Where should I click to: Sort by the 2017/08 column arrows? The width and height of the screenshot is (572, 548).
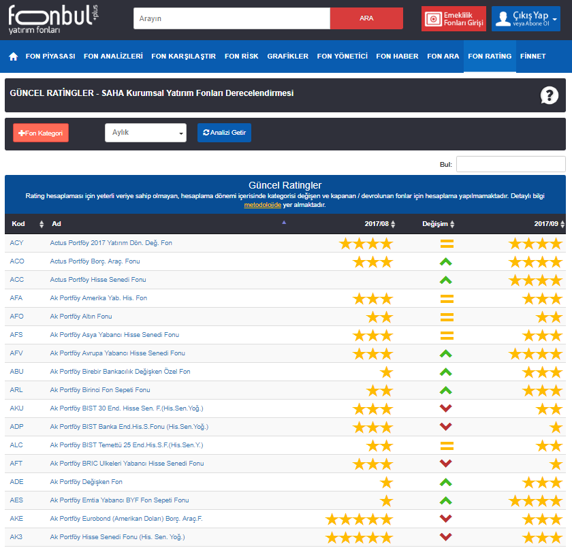(x=393, y=224)
